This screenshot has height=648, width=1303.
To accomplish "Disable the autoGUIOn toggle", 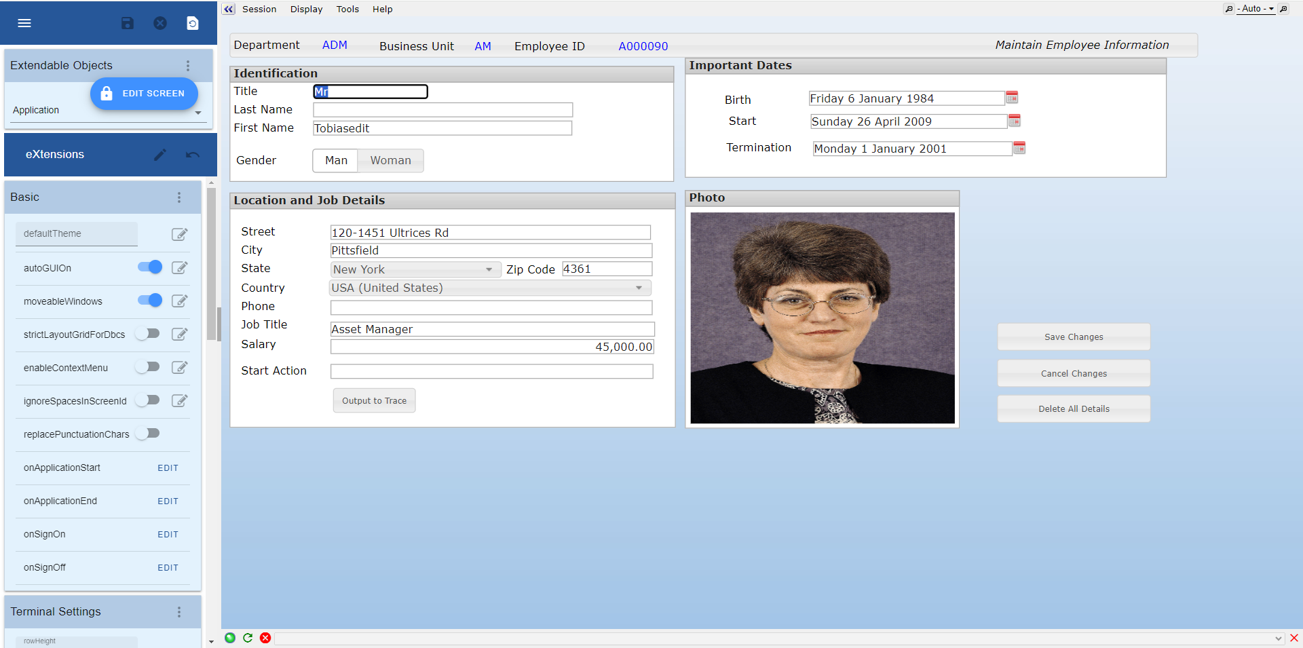I will [x=150, y=267].
